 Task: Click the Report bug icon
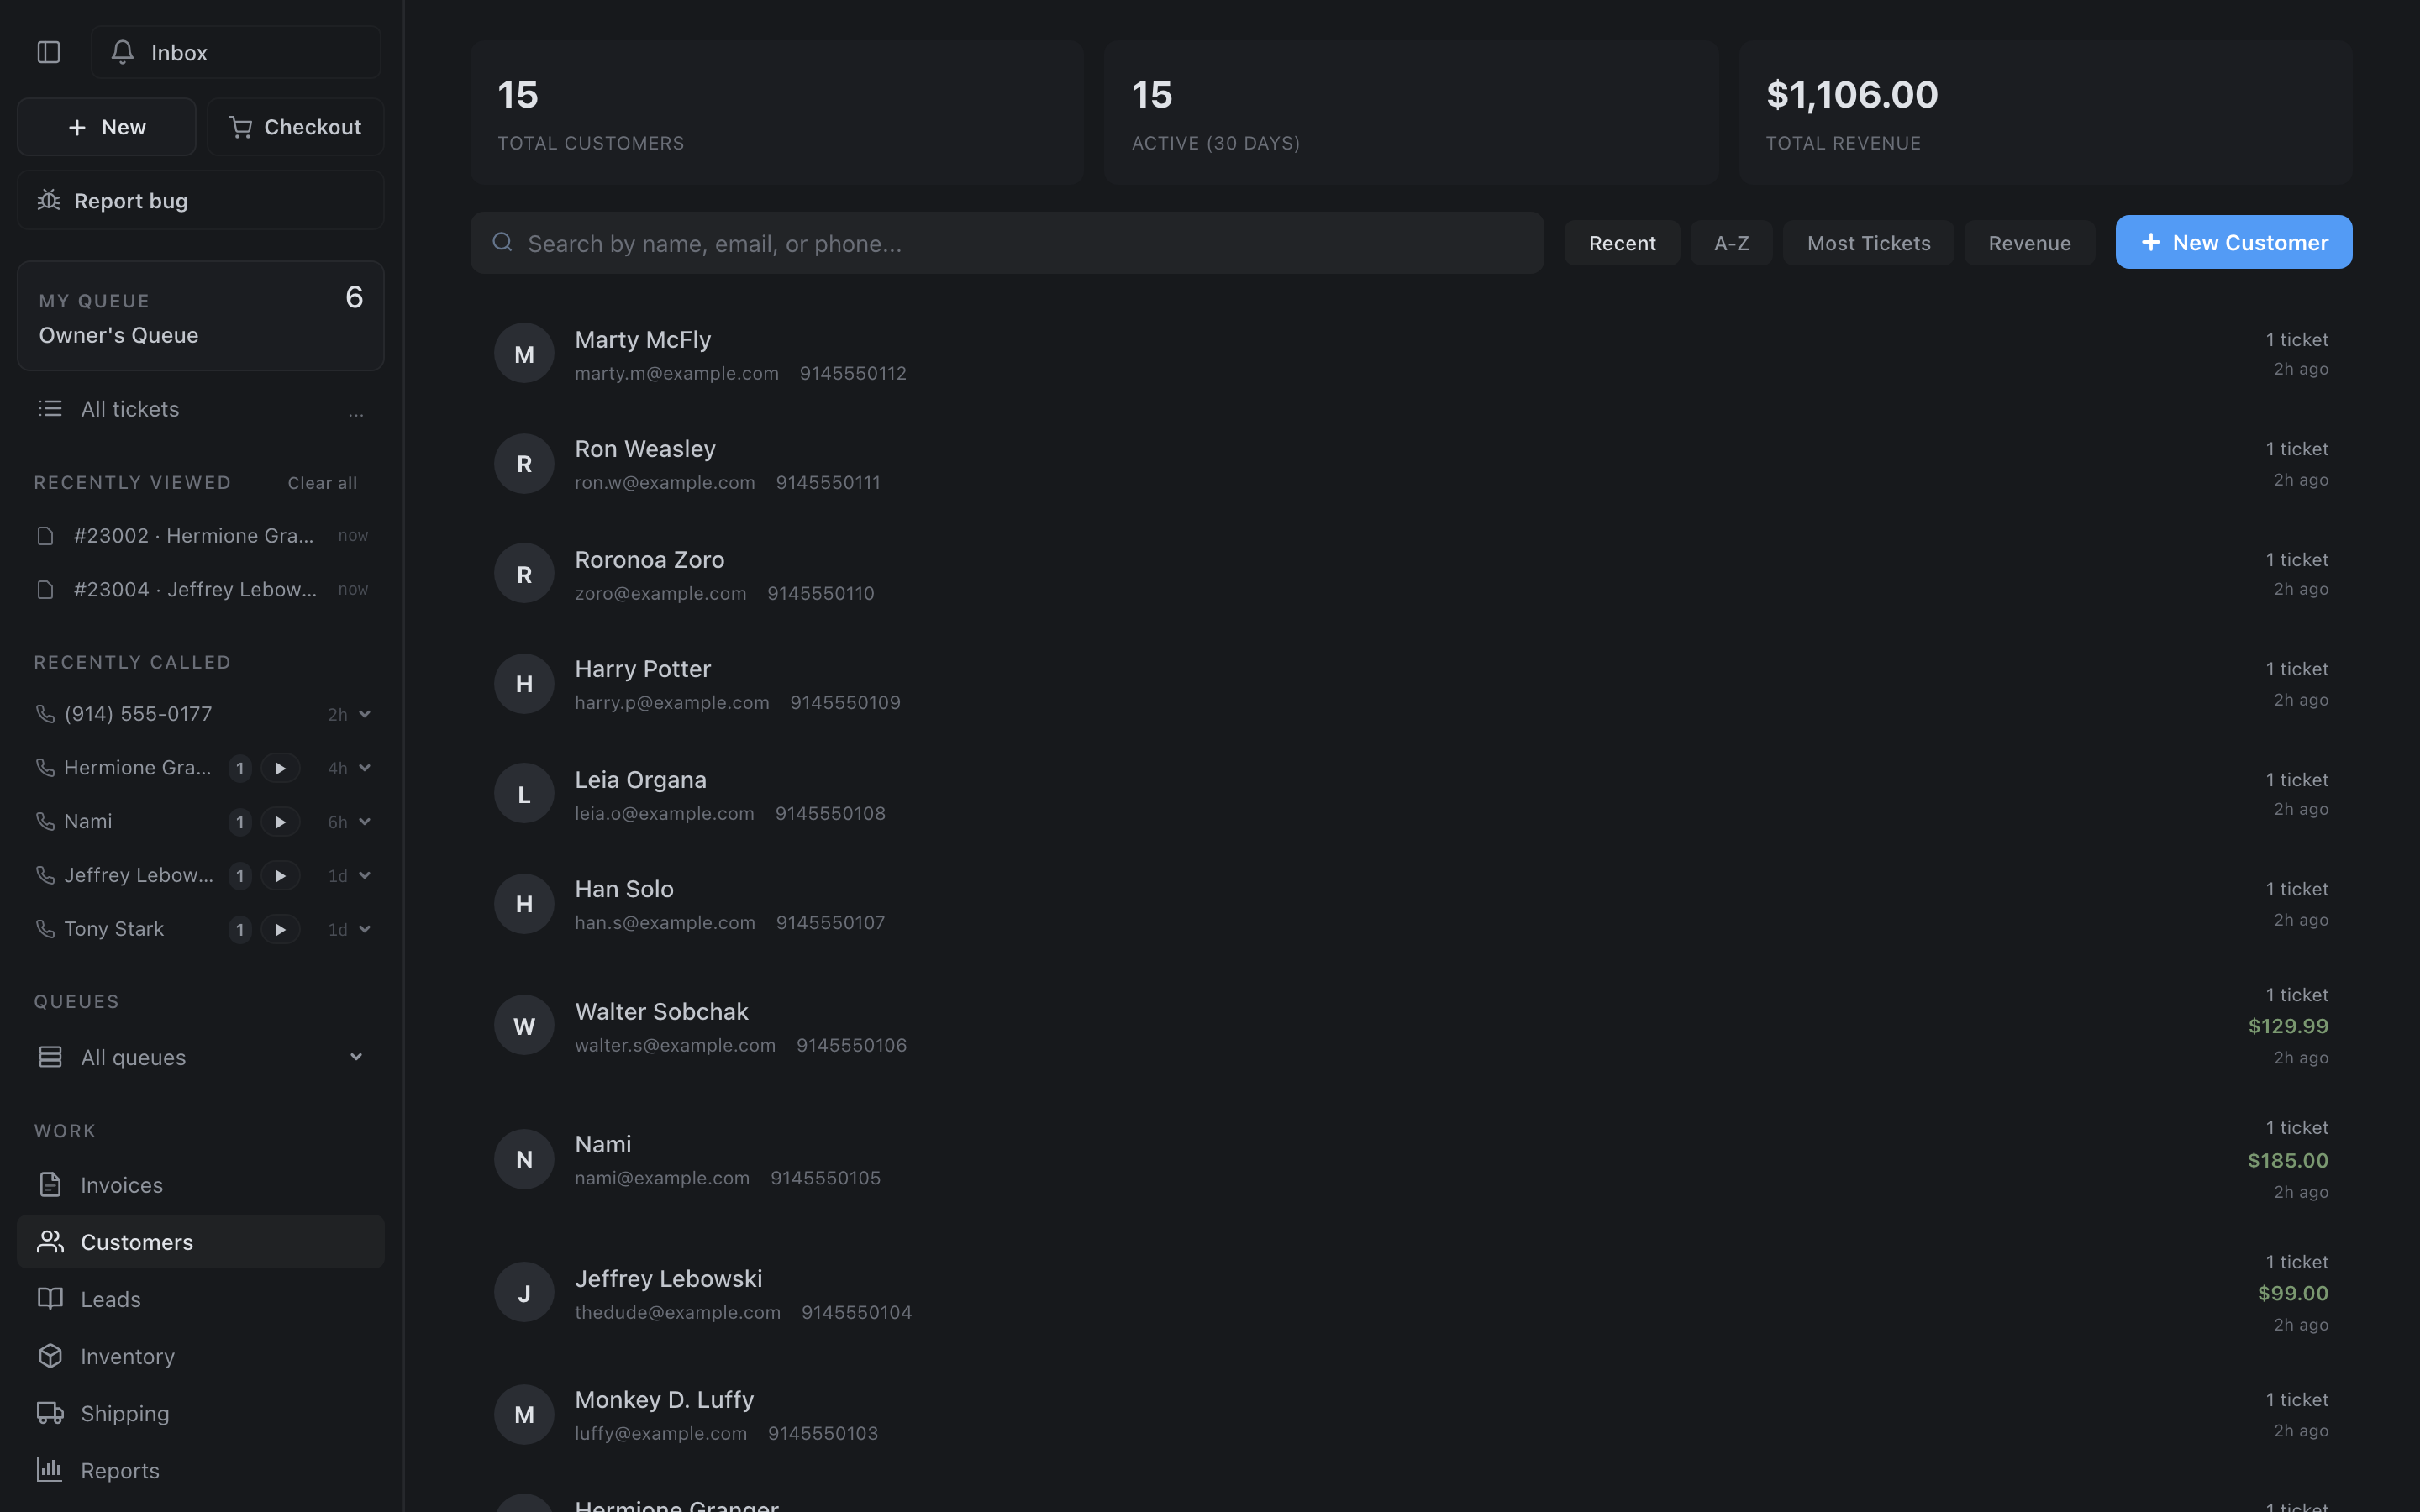tap(49, 200)
